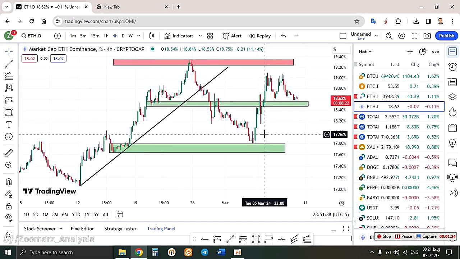The height and width of the screenshot is (259, 460).
Task: Open watchlist more options menu
Action: click(436, 51)
